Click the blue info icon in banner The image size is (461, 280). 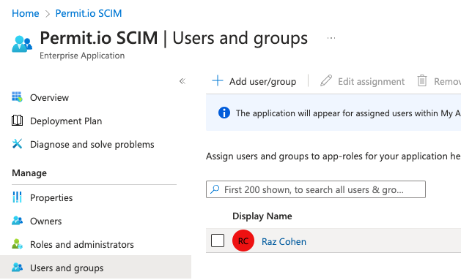click(224, 113)
